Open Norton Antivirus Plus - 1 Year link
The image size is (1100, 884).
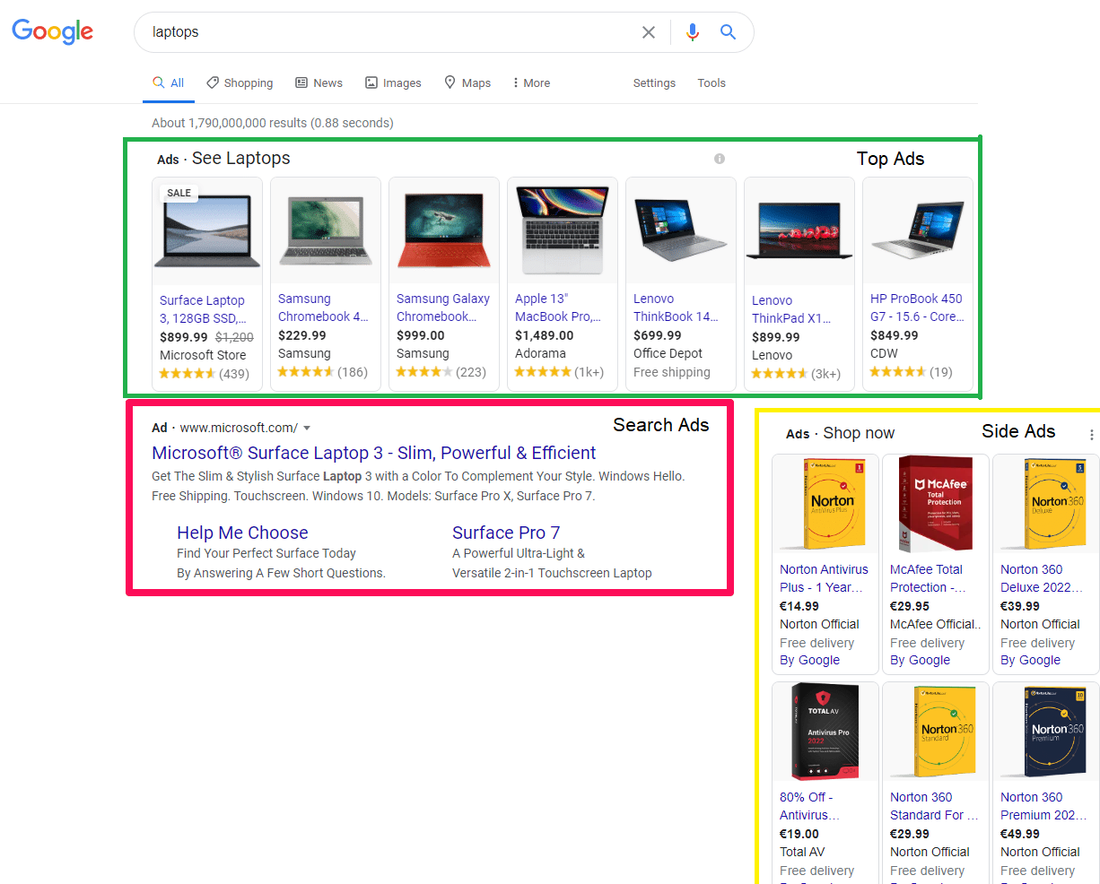click(x=824, y=578)
